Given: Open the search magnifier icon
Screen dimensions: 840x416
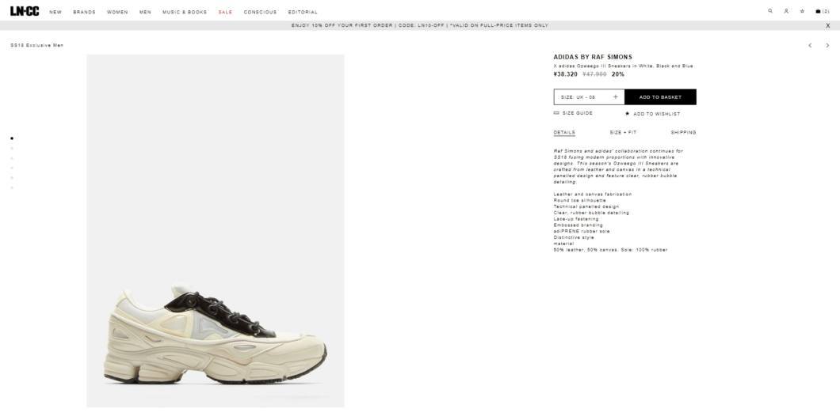Looking at the screenshot, I should [x=770, y=11].
